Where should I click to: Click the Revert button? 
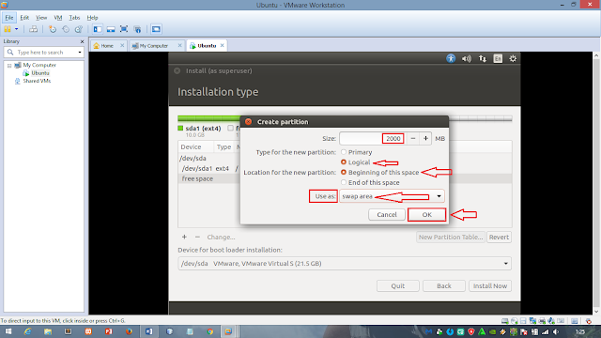click(x=499, y=238)
